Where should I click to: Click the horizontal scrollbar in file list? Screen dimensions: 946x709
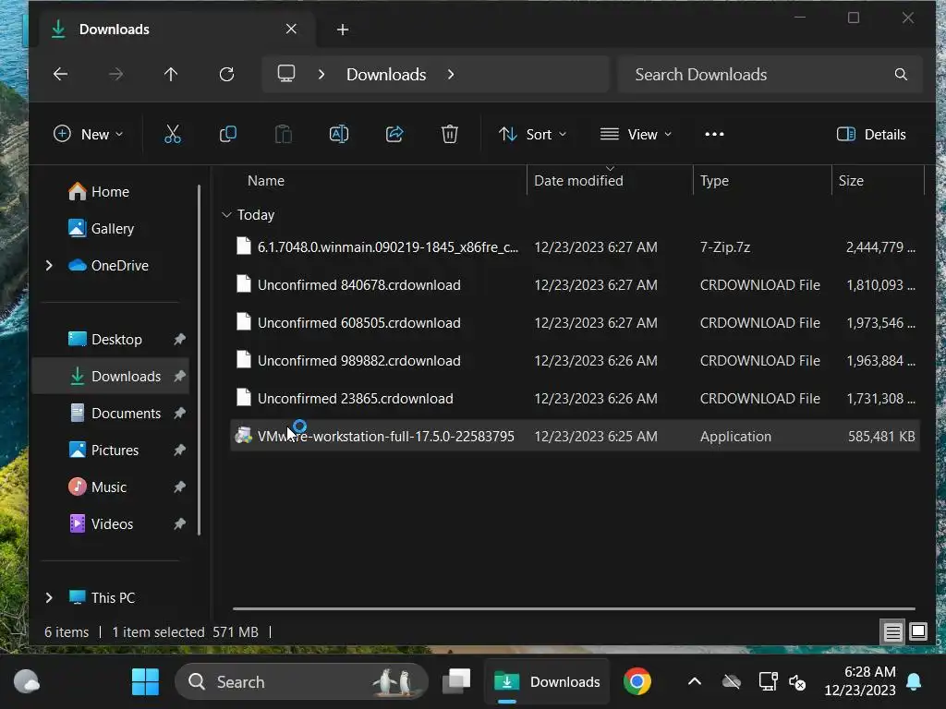pos(574,608)
